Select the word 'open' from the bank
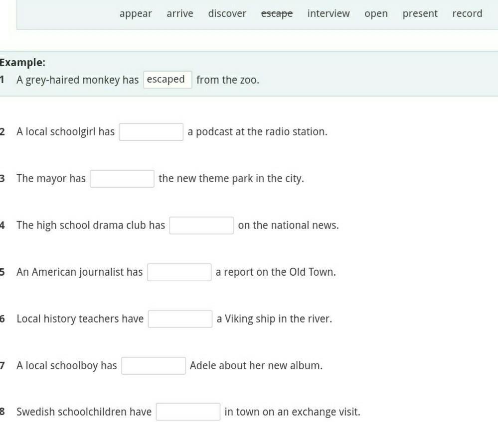This screenshot has height=426, width=498. coord(376,14)
